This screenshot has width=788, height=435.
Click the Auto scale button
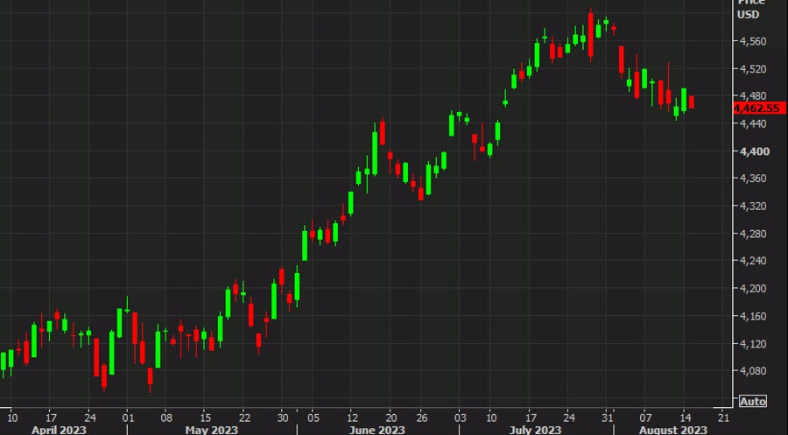coord(753,401)
